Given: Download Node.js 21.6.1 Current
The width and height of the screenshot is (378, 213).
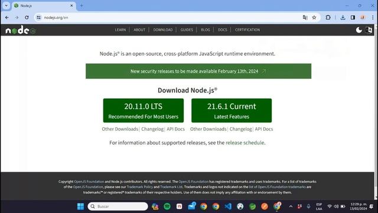Looking at the screenshot, I should [x=232, y=111].
